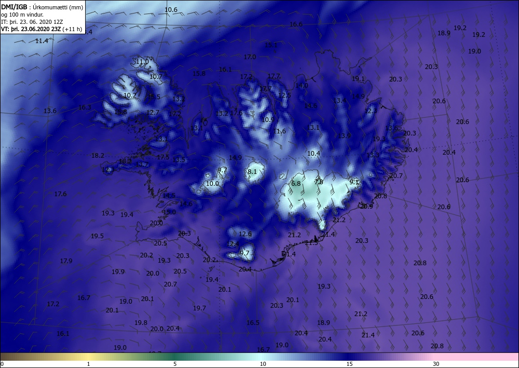The image size is (519, 368).
Task: Click the 17.9 value on the map
Action: [66, 261]
